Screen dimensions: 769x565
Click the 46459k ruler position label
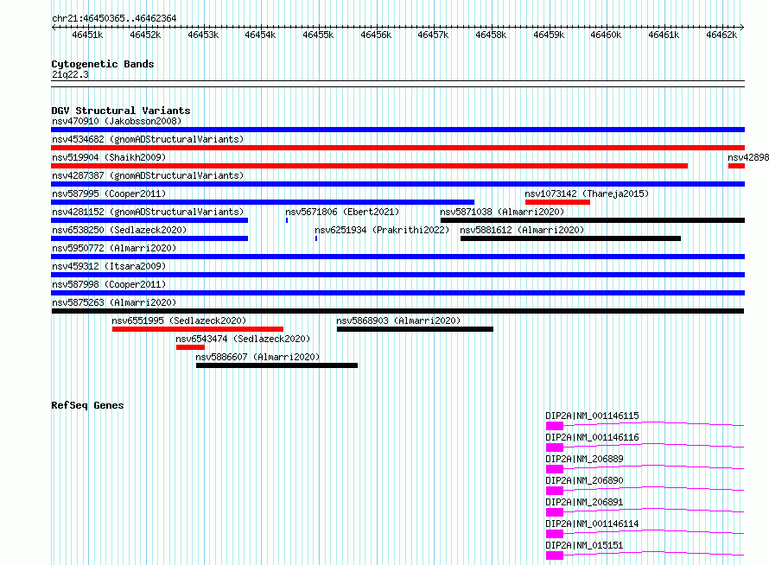pyautogui.click(x=549, y=35)
